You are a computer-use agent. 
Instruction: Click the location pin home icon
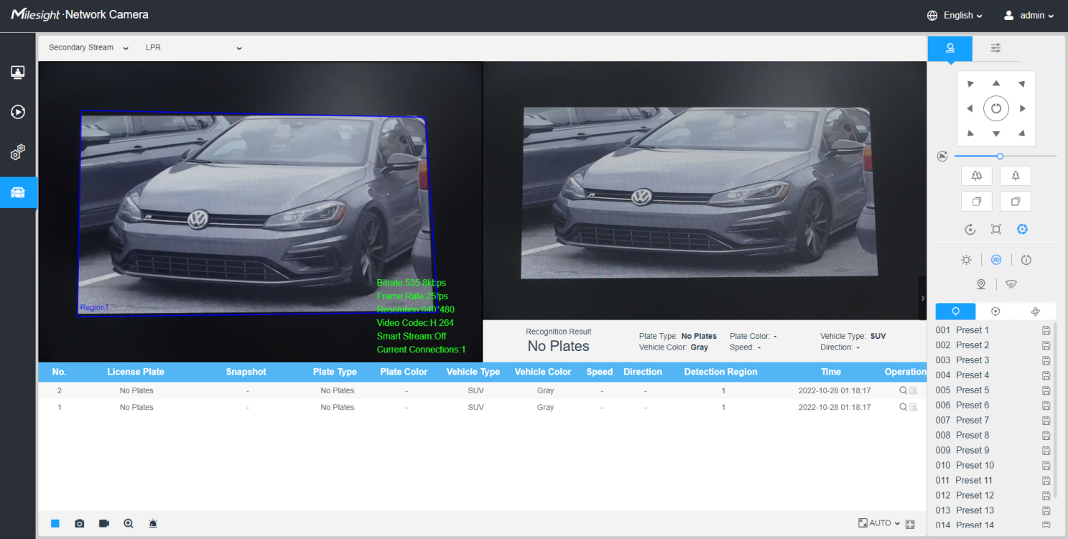pyautogui.click(x=981, y=284)
